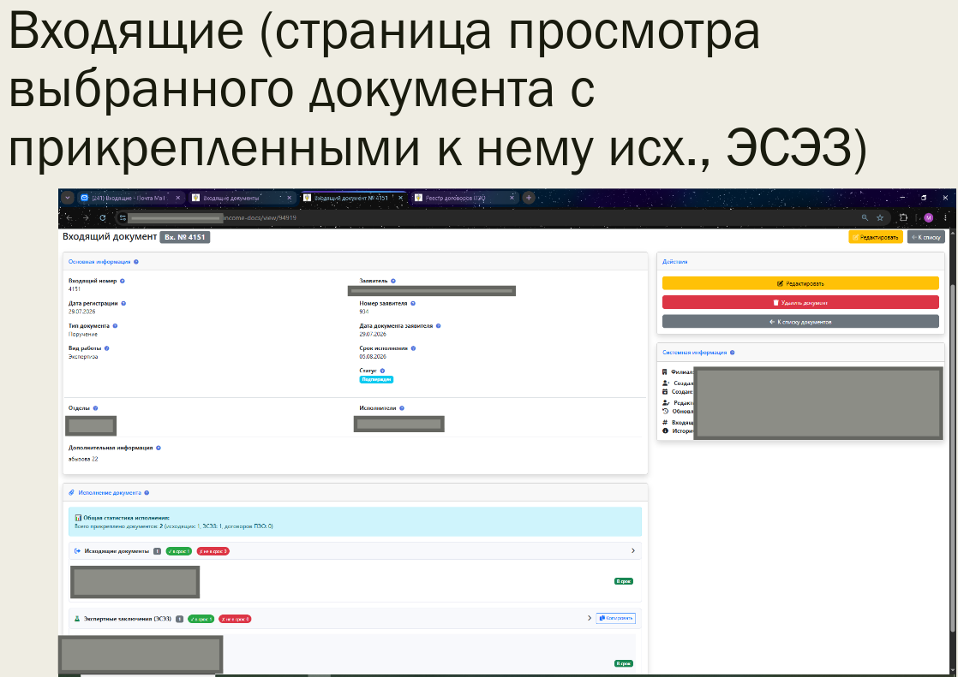Screen dimensions: 958x677
Task: Click the абызова 22 additional info text
Action: 83,459
